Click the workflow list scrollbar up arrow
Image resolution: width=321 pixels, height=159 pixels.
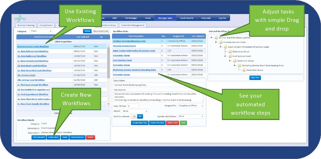(108, 46)
